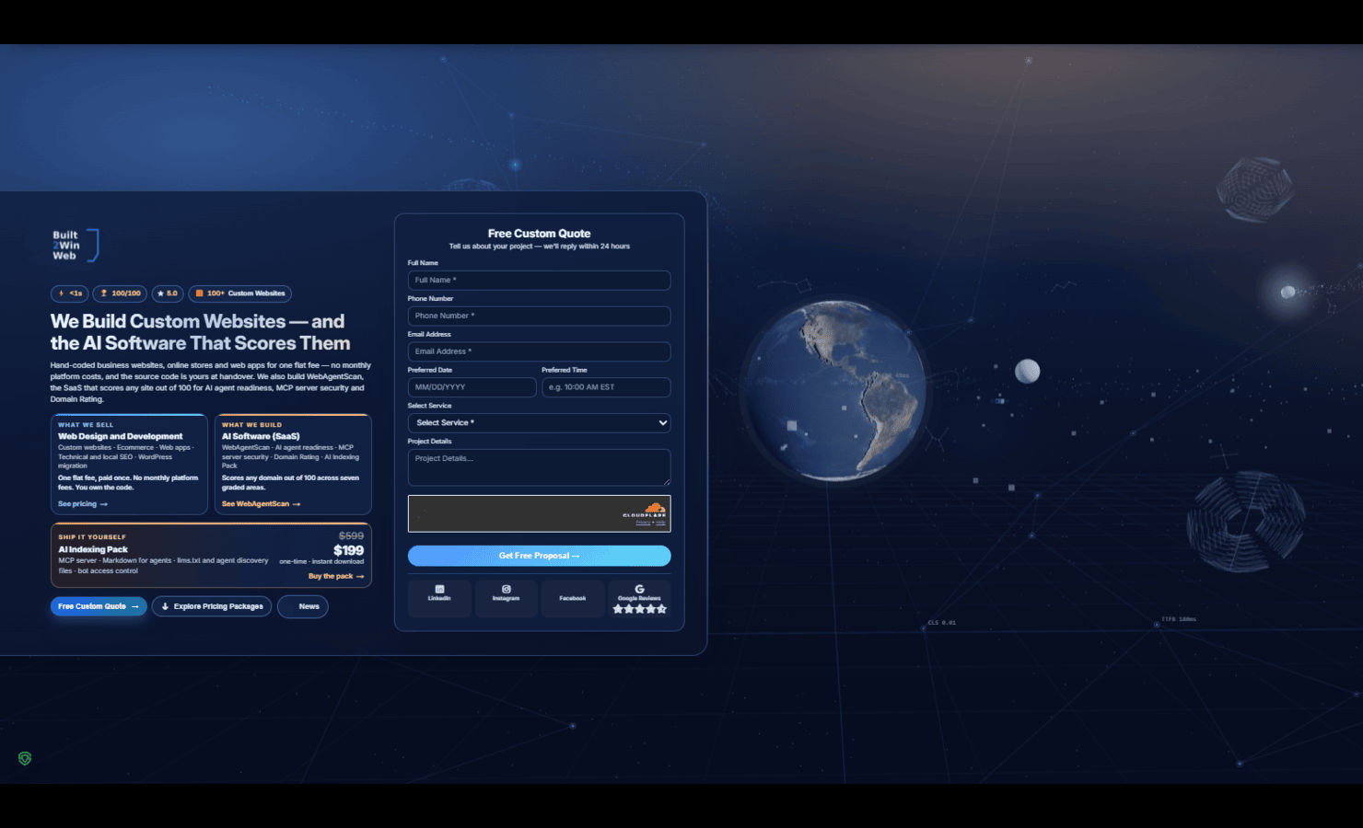The height and width of the screenshot is (828, 1363).
Task: Click into the Project Details text area
Action: coord(539,467)
